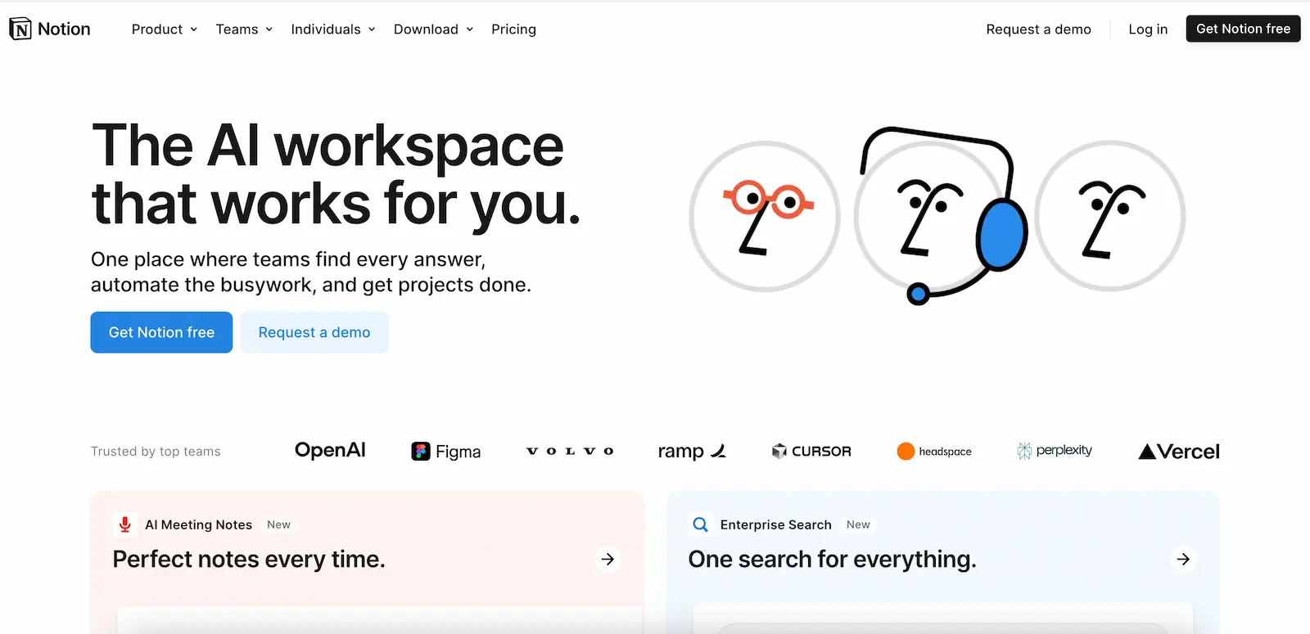The height and width of the screenshot is (634, 1310).
Task: Click the light blue Request a demo button
Action: coord(314,332)
